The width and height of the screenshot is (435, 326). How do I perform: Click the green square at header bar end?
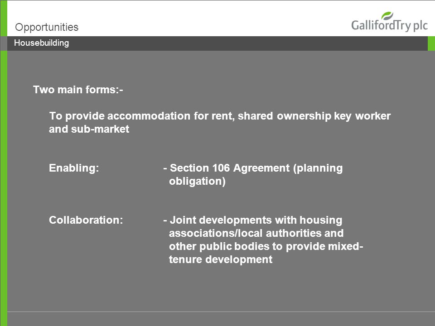pyautogui.click(x=431, y=43)
